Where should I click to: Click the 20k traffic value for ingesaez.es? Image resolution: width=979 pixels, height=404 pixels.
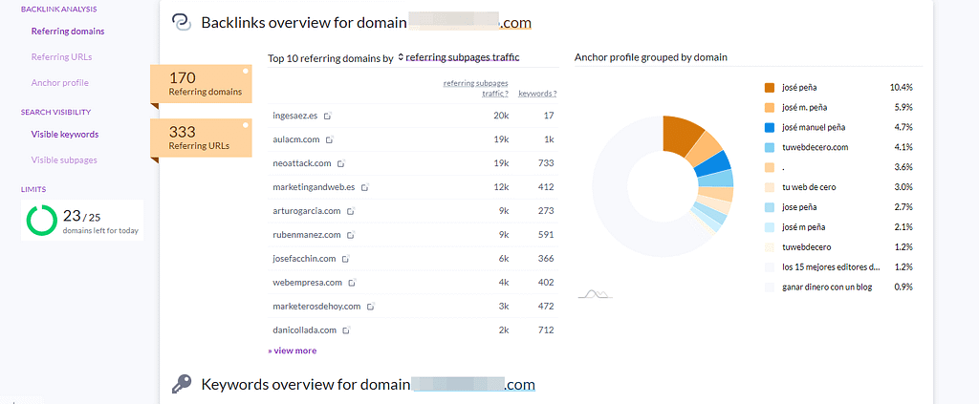(501, 116)
